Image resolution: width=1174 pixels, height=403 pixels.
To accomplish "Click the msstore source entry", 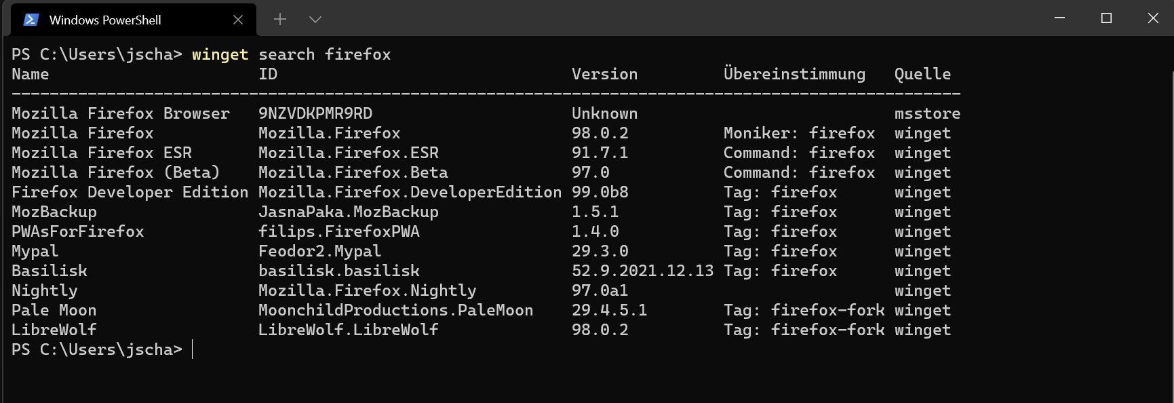I will pos(927,113).
